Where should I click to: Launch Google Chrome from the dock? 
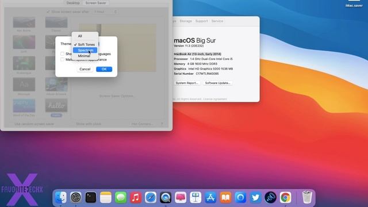[x=285, y=197]
